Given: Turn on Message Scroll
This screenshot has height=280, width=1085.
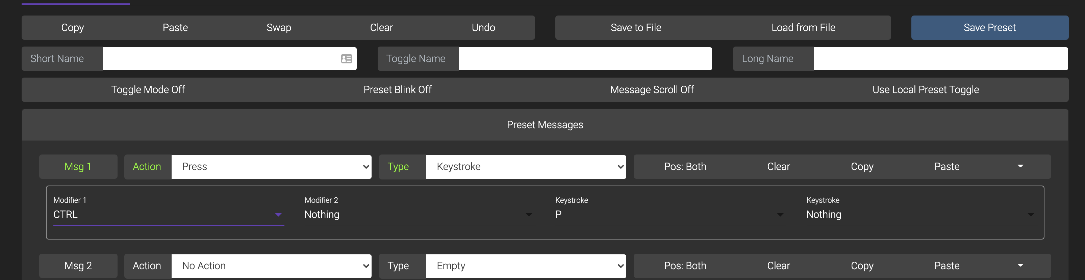Looking at the screenshot, I should tap(652, 89).
